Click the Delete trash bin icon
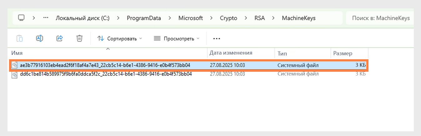The image size is (421, 136). [79, 38]
